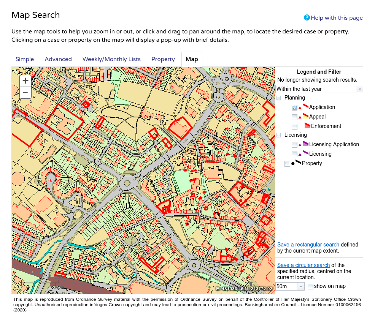Enable the Enforcement layer checkbox
This screenshot has width=375, height=316.
[x=294, y=126]
